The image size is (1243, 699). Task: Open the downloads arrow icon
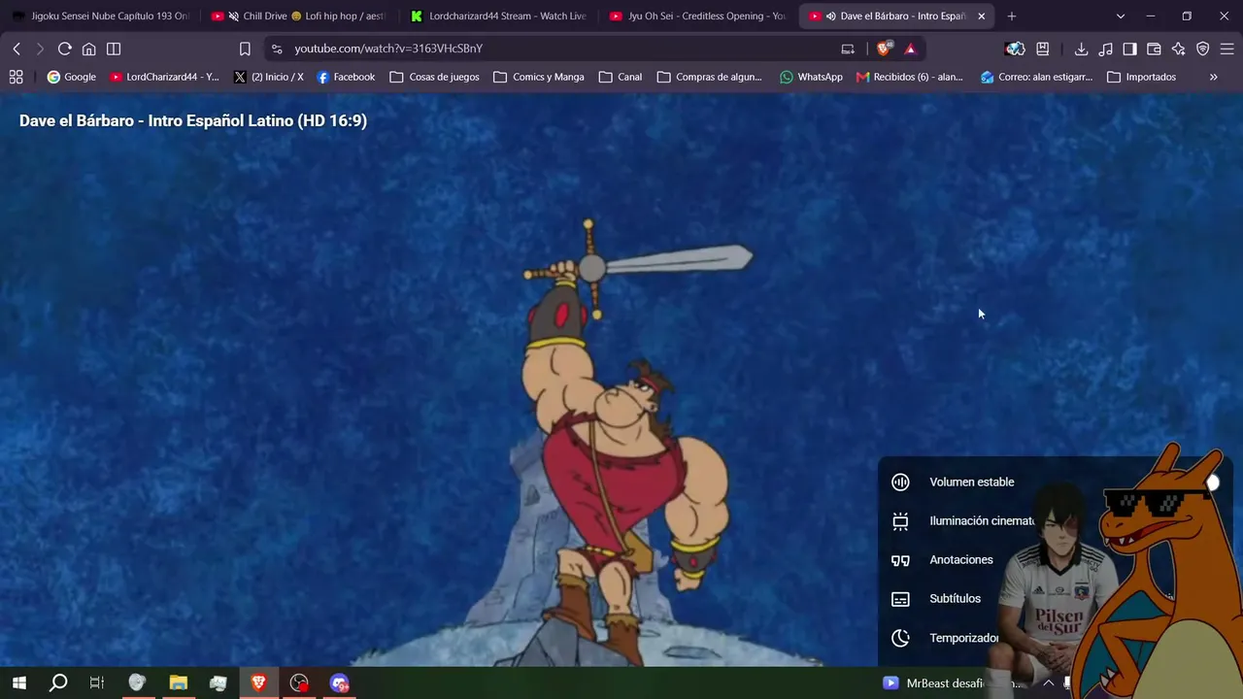click(x=1081, y=49)
